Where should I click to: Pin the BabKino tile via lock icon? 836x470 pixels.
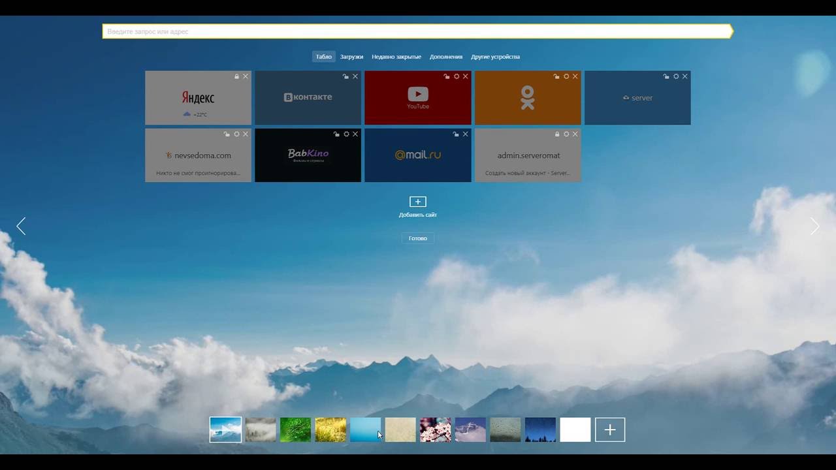tap(336, 134)
